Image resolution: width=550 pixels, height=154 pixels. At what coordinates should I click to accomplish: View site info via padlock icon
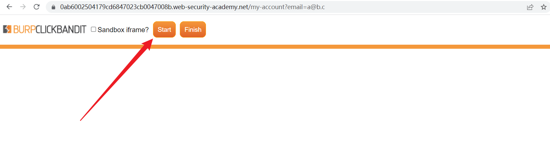pyautogui.click(x=53, y=7)
